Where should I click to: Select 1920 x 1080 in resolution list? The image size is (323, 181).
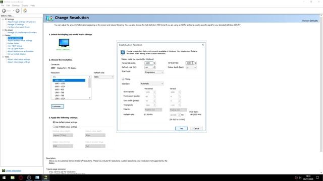coord(69,80)
